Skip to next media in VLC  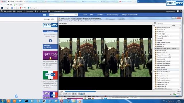69,94
